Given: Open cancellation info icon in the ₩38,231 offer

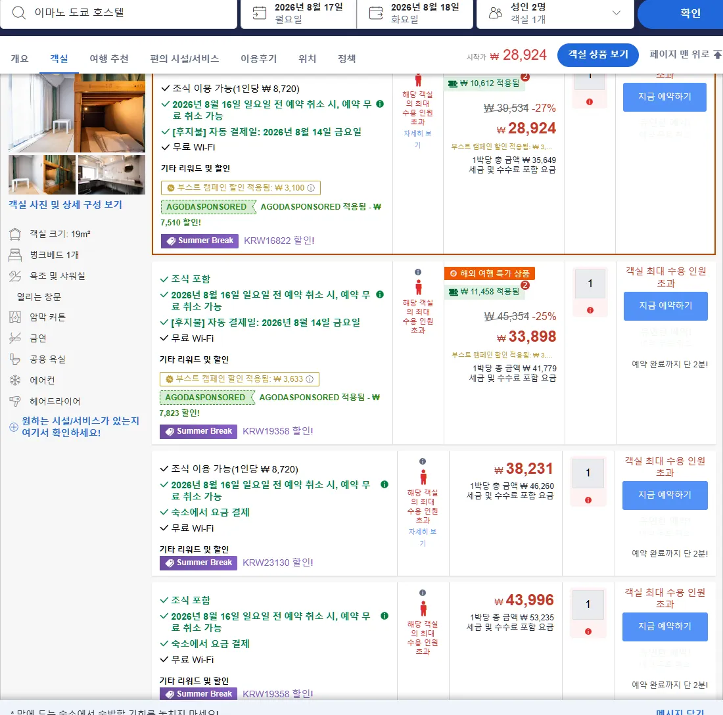Looking at the screenshot, I should point(384,484).
